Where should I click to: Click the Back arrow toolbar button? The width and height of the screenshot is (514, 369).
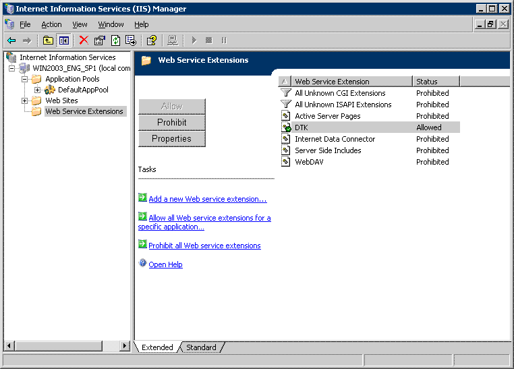tap(11, 40)
